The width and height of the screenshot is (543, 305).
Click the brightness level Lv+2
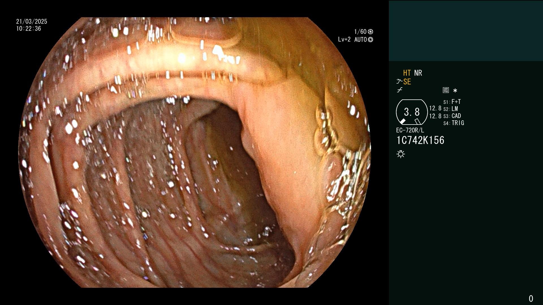[344, 40]
